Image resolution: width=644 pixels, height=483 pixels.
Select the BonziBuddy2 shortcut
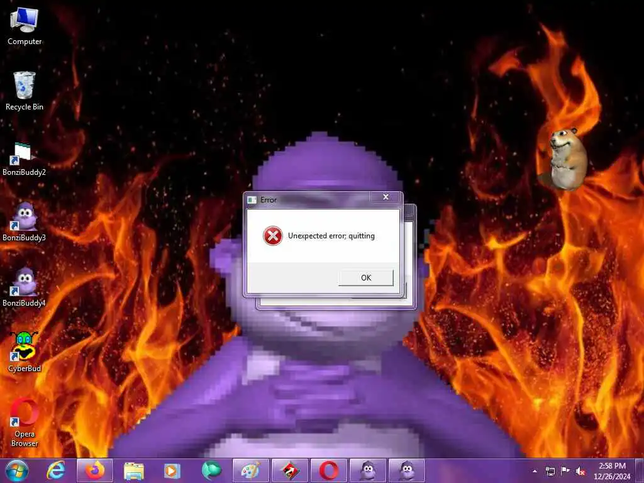tap(24, 159)
